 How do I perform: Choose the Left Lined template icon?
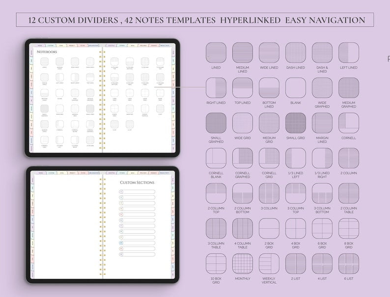[349, 53]
